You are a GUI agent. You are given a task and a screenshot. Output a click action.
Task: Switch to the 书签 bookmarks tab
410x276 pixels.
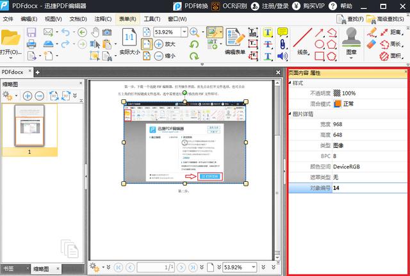click(8, 268)
